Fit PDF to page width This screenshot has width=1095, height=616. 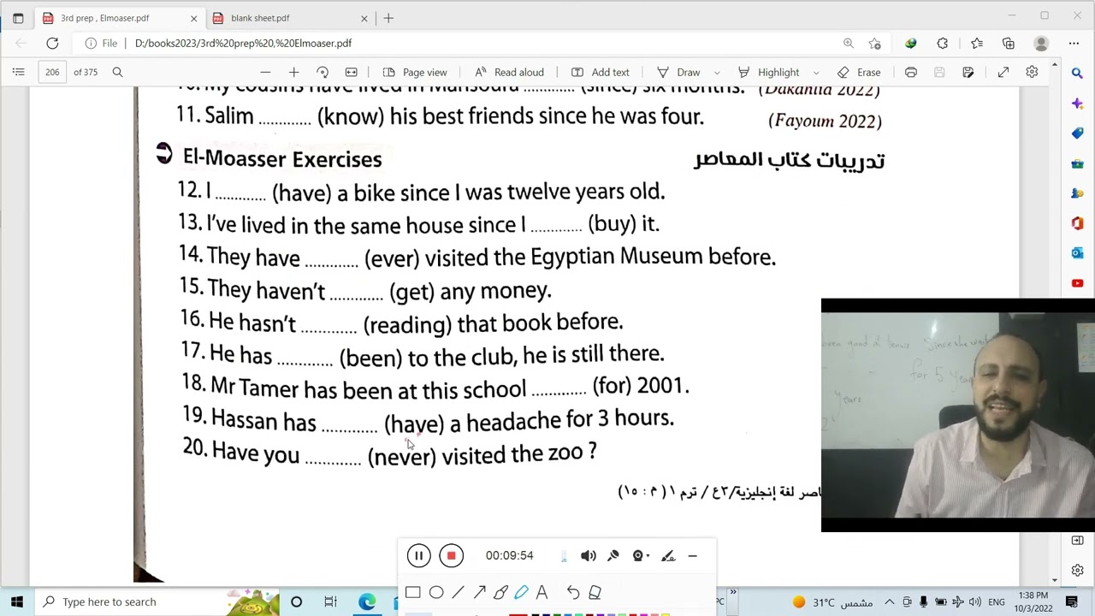351,73
